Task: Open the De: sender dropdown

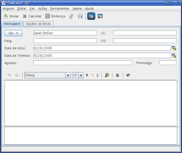Action: pyautogui.click(x=13, y=33)
